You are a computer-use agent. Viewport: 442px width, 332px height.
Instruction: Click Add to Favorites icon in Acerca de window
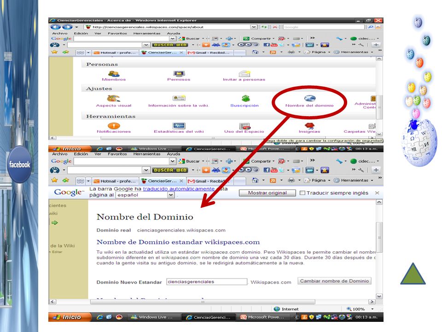66,52
